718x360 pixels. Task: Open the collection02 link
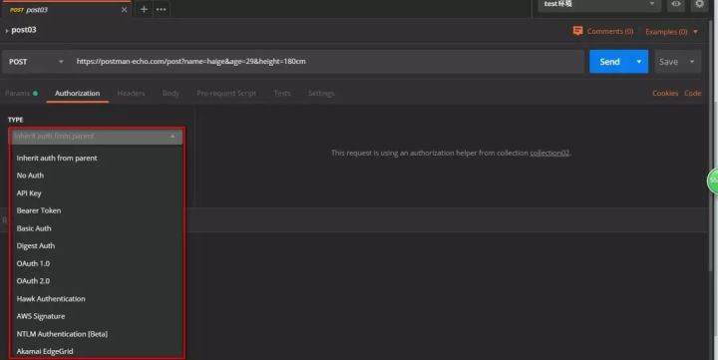coord(549,153)
